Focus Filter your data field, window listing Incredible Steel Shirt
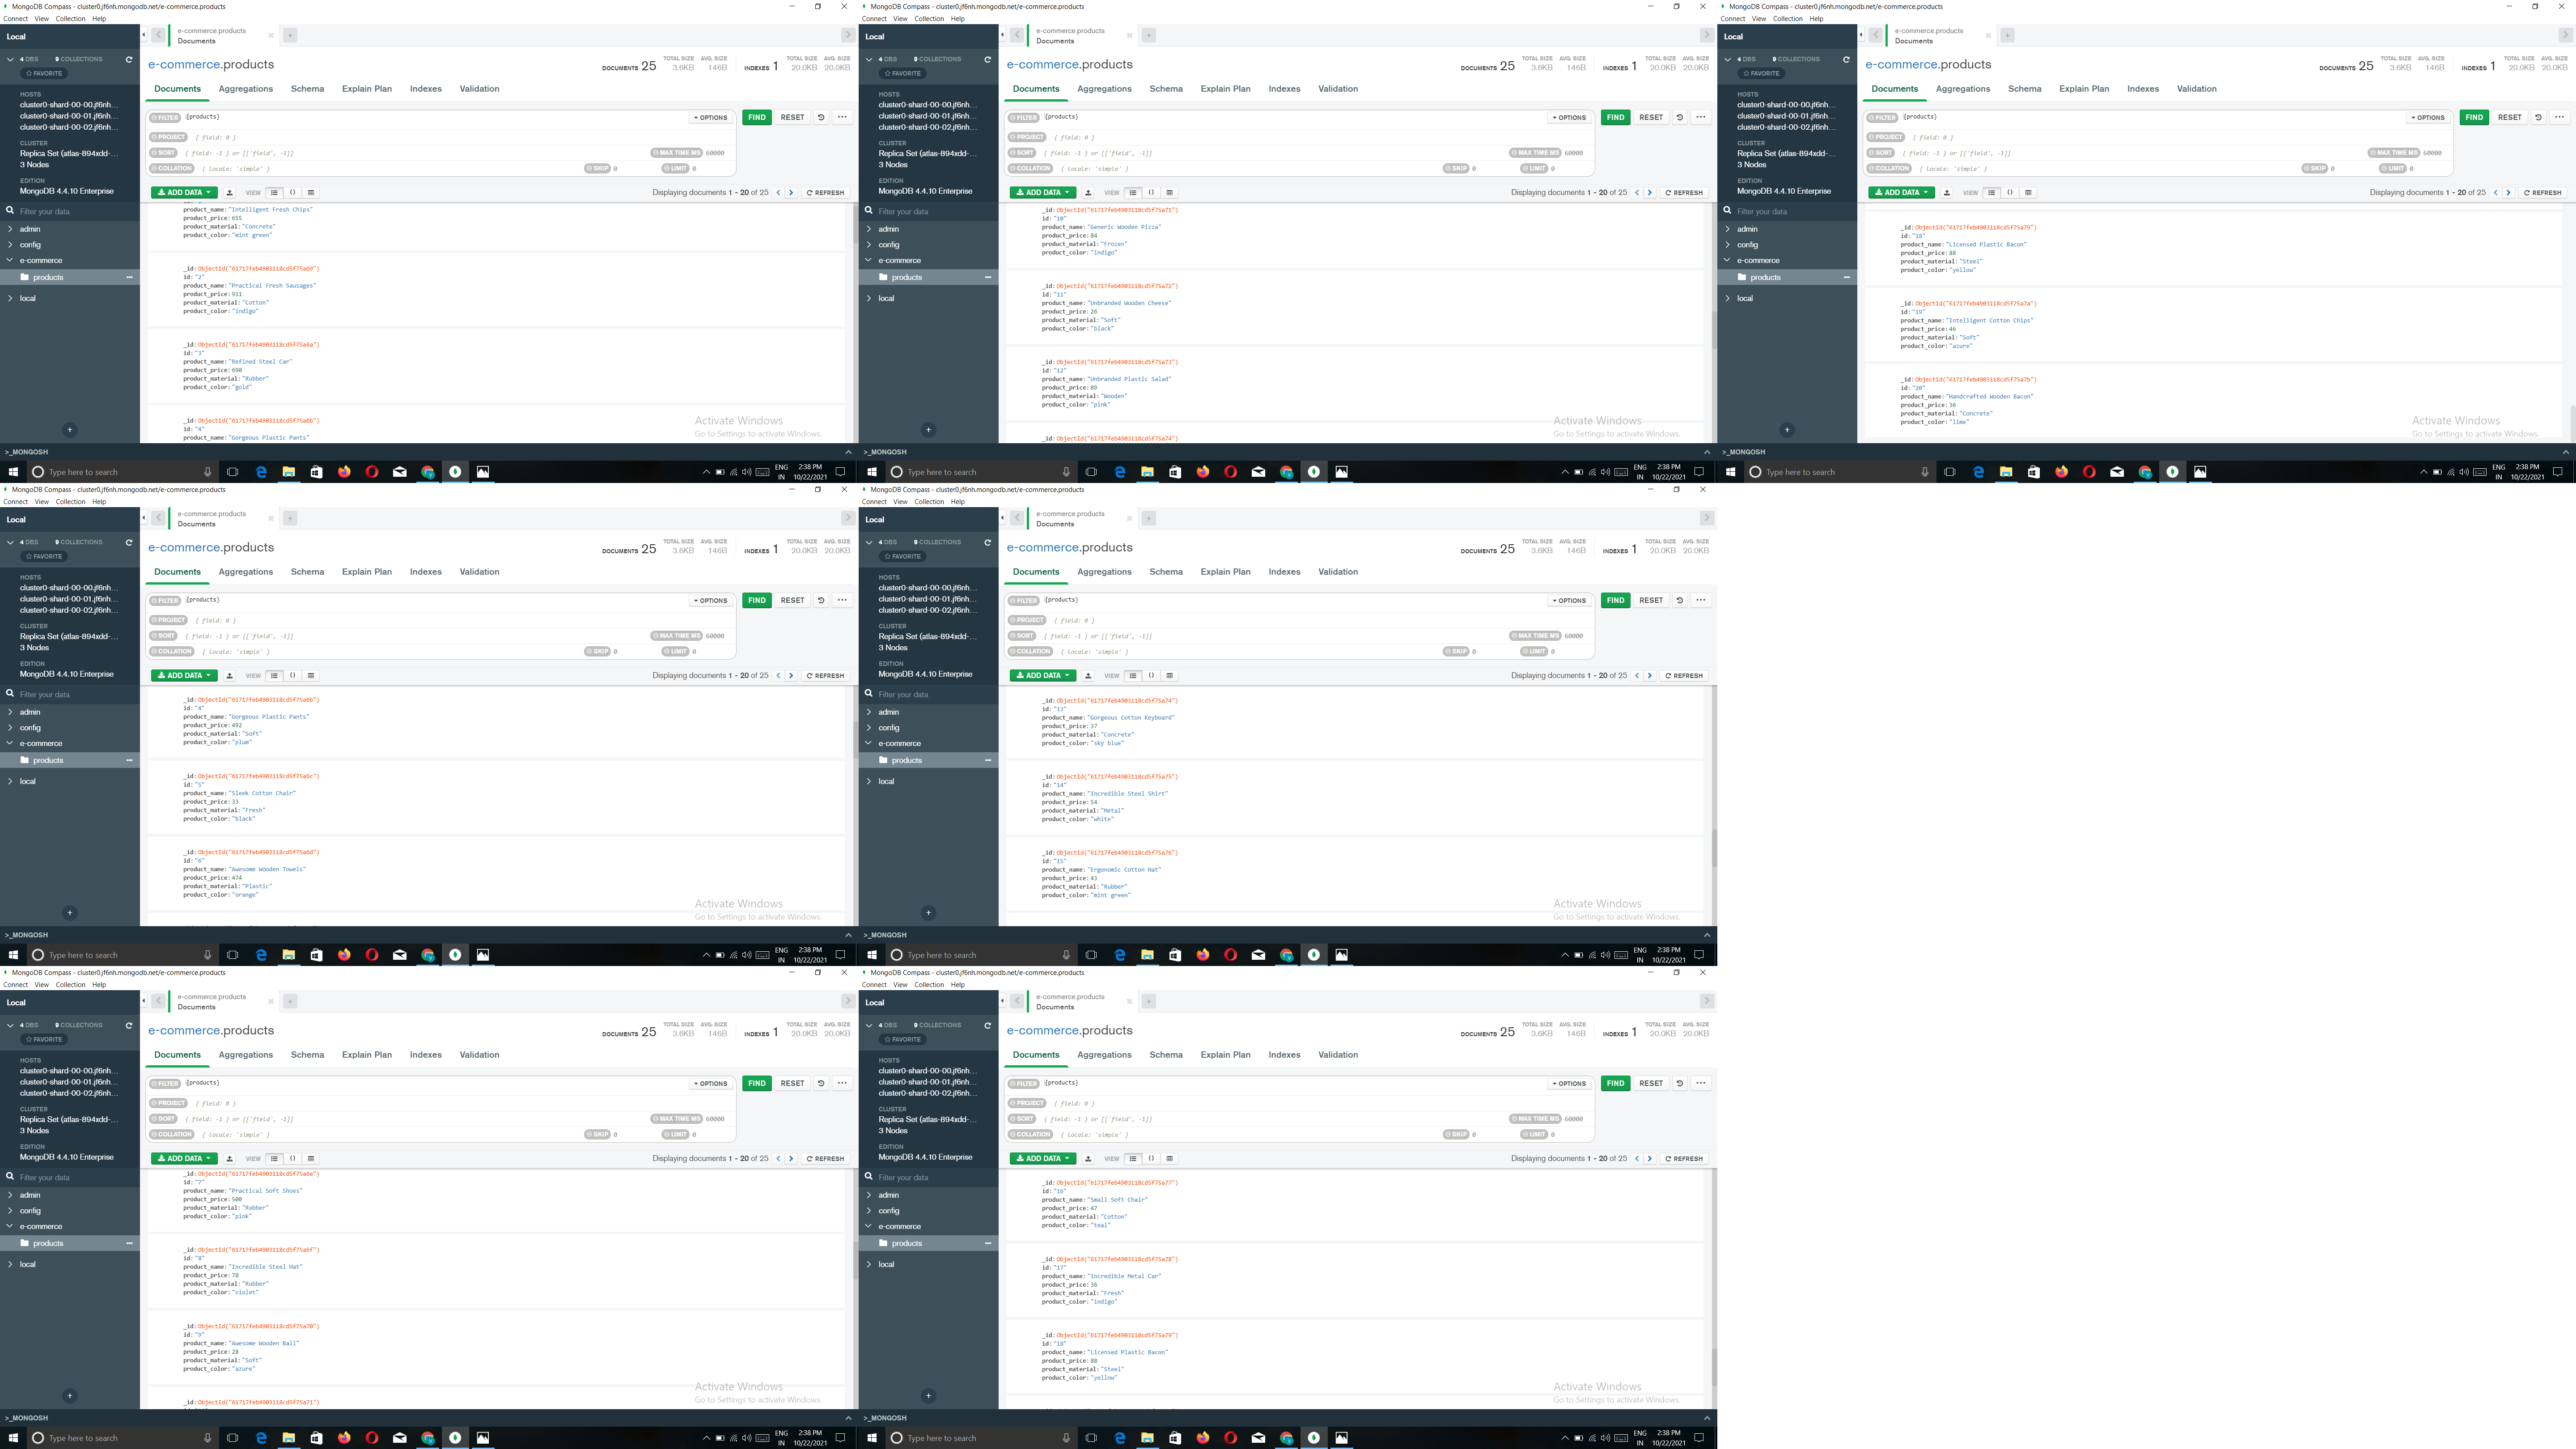This screenshot has height=1449, width=2576. (x=929, y=695)
